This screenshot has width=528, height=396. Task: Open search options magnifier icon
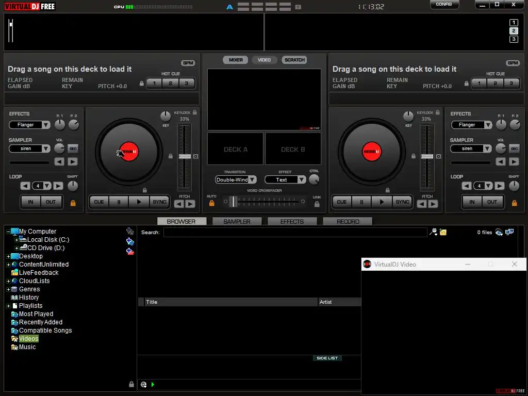[x=433, y=232]
